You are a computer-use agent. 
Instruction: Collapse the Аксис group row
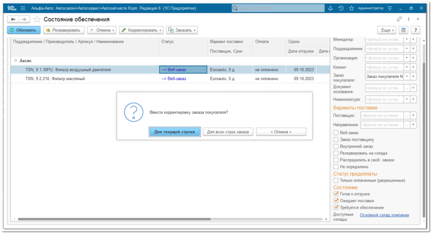tap(16, 61)
